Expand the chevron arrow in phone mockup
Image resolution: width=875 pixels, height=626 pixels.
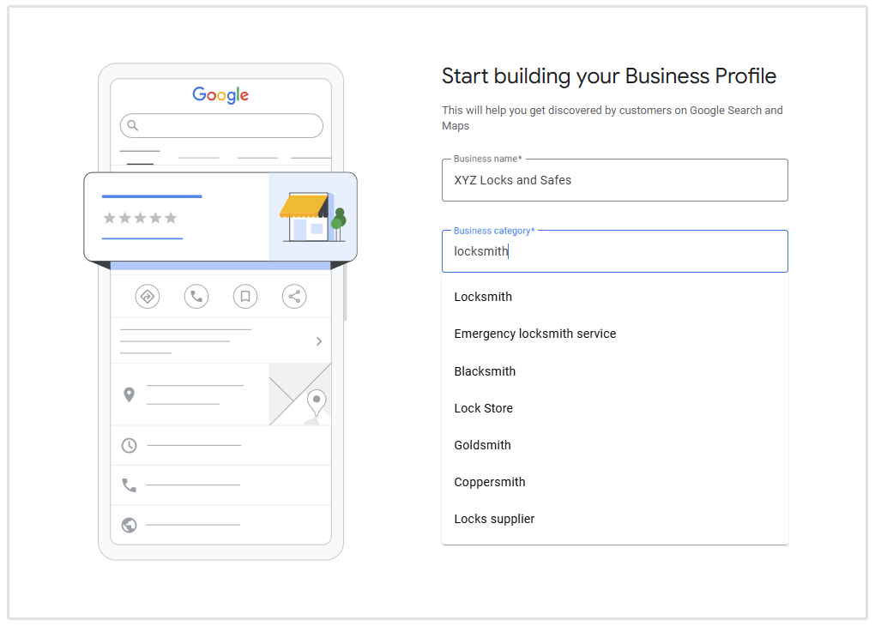tap(319, 341)
